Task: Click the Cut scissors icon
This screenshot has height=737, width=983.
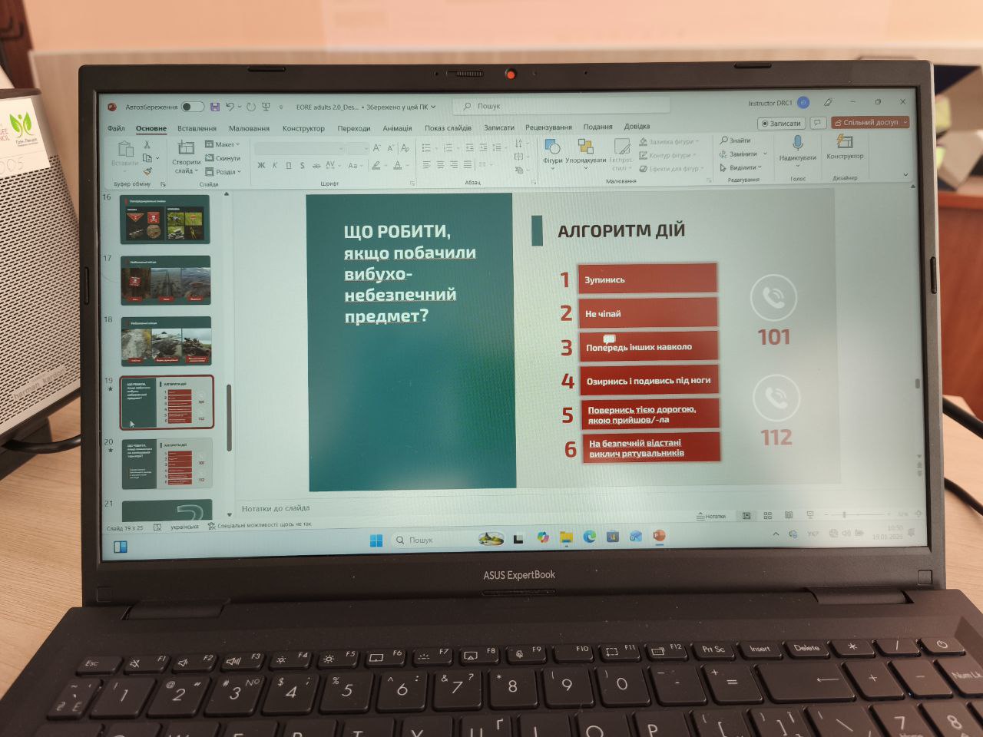Action: tap(147, 144)
